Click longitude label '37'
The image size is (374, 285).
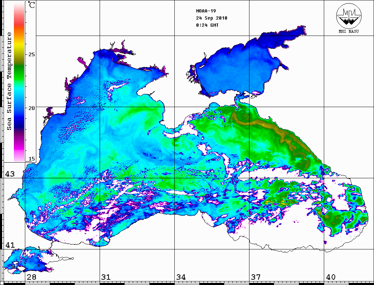point(256,277)
